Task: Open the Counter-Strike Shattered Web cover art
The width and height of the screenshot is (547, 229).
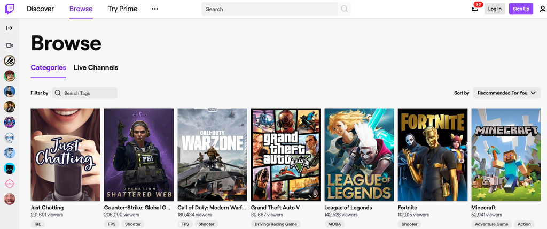Action: pos(139,155)
